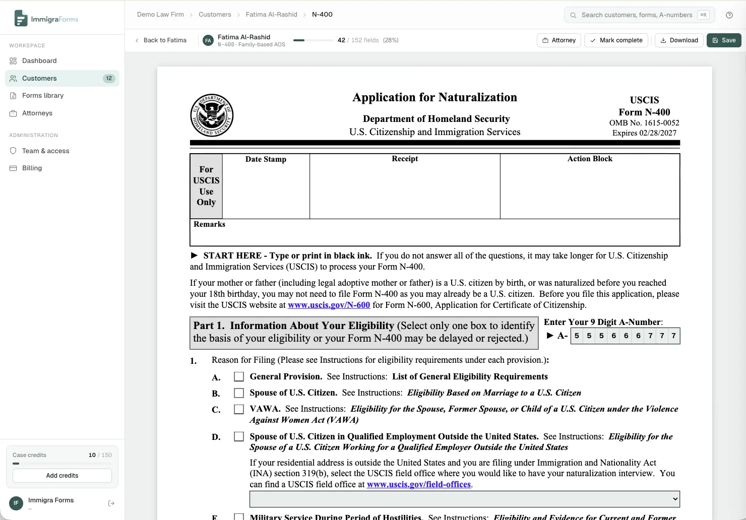Click the Attorneys briefcase icon in sidebar
Screen dimensions: 746x520
pos(13,113)
